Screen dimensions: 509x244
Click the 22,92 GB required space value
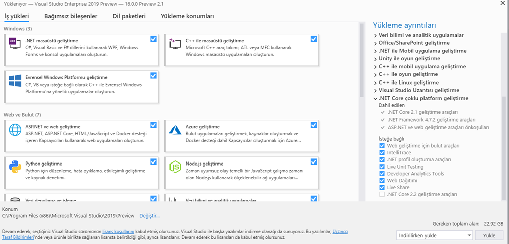(494, 224)
